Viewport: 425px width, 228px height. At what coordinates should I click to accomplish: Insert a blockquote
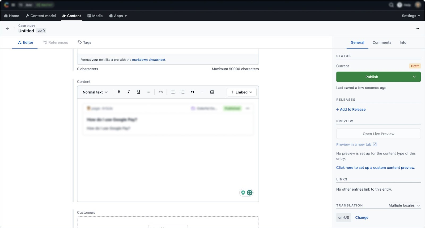[192, 92]
